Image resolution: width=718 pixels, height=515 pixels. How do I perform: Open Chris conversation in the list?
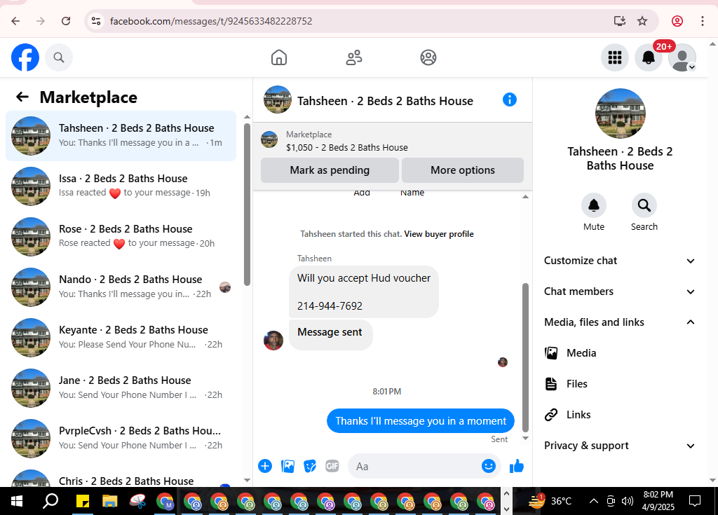[x=121, y=478]
